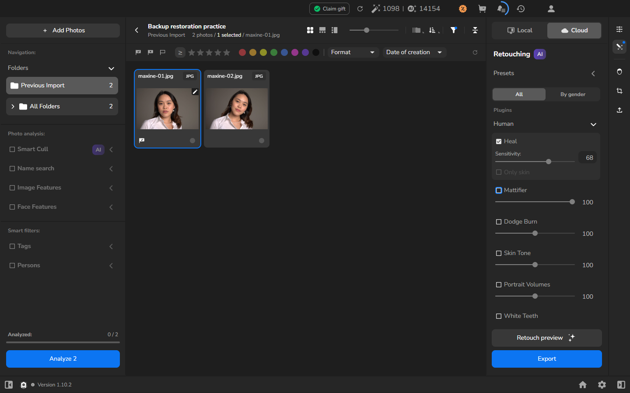This screenshot has width=630, height=393.
Task: Click the Analyze 2 button
Action: [63, 359]
